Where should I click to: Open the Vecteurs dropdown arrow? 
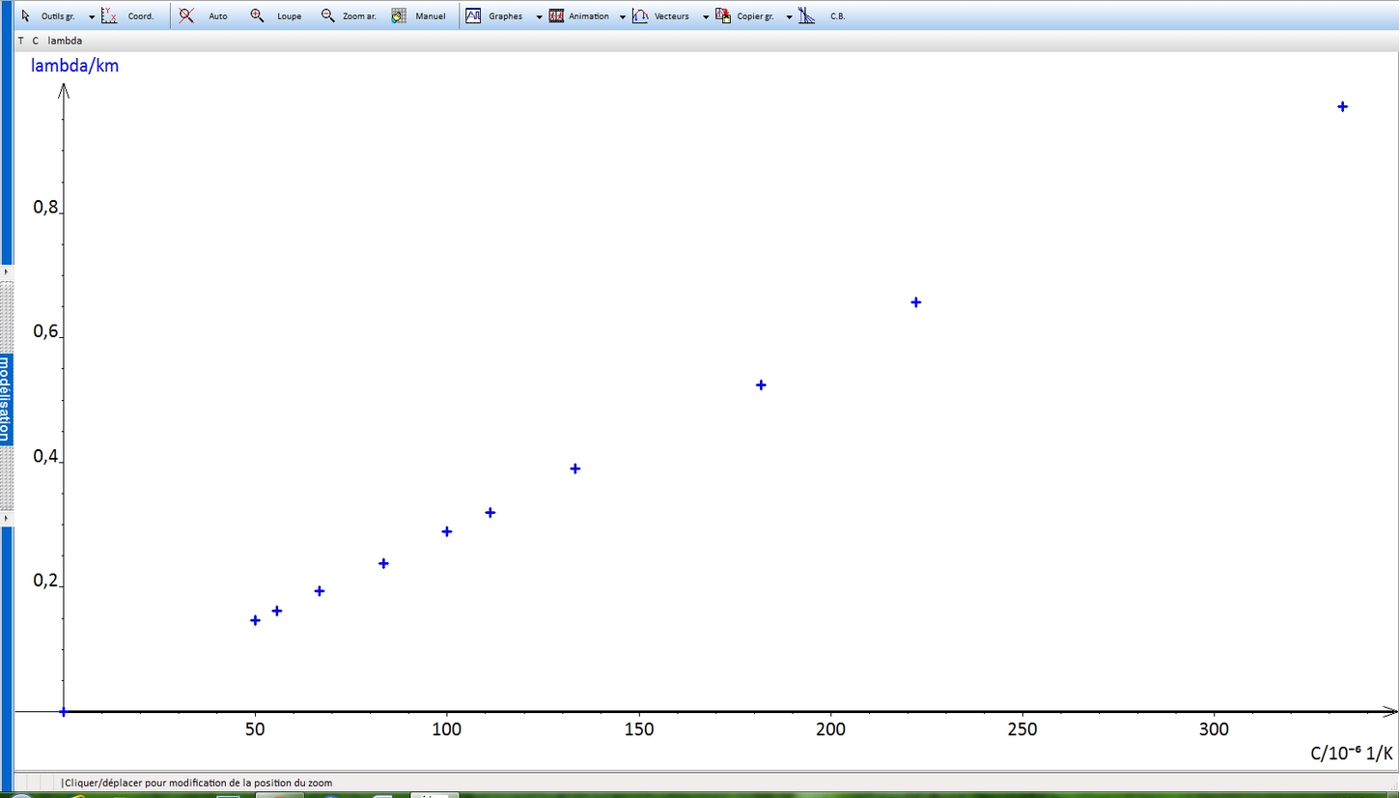click(x=706, y=16)
